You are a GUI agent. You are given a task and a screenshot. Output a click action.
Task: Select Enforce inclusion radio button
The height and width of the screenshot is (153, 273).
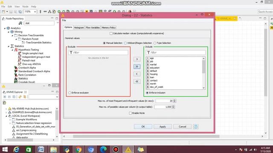click(147, 93)
